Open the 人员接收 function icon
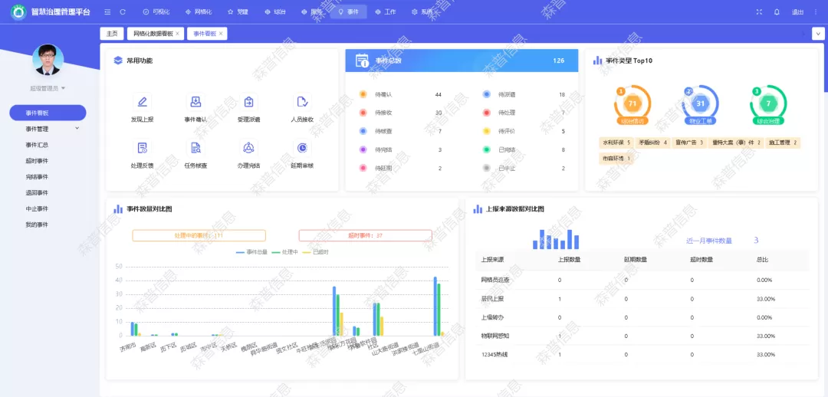Screen dimensions: 828x397 302,101
